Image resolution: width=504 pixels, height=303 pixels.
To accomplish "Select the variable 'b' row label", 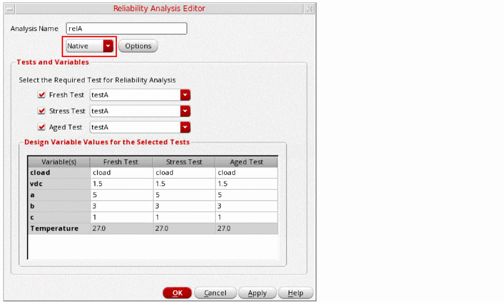I will [59, 206].
